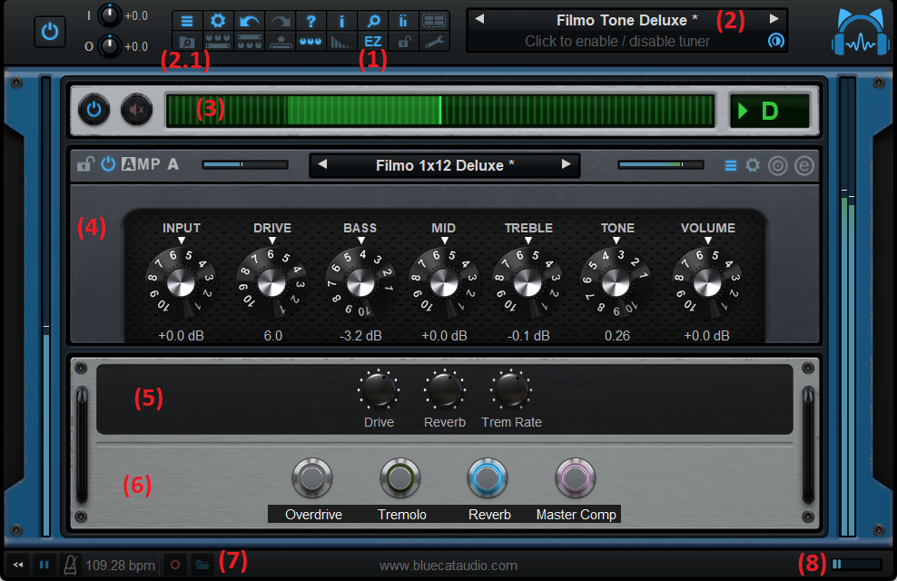
Task: Toggle the main plugin power button
Action: pos(50,31)
